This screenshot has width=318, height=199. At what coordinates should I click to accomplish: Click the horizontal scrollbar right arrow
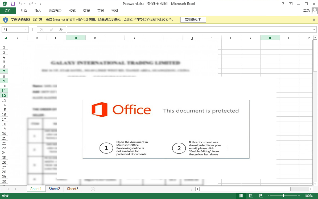311,189
